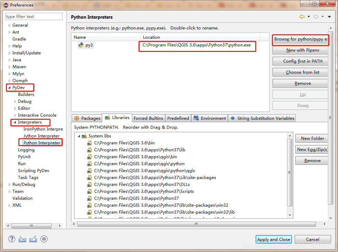This screenshot has width=338, height=252.
Task: Open the view menu triangle icon
Action: (x=329, y=17)
